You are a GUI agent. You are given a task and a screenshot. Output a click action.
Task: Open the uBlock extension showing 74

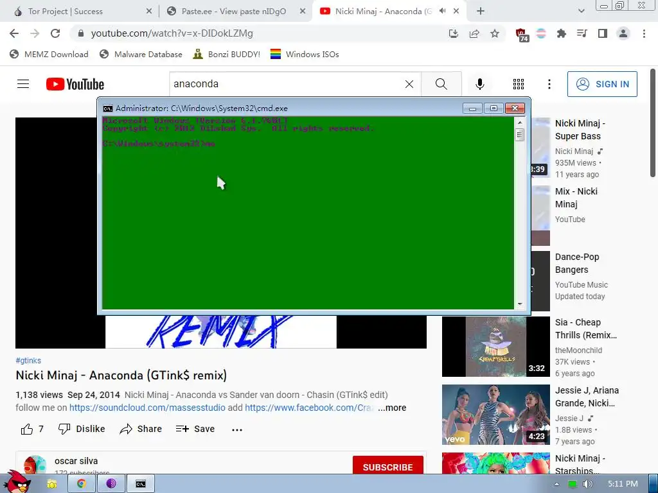pyautogui.click(x=522, y=35)
